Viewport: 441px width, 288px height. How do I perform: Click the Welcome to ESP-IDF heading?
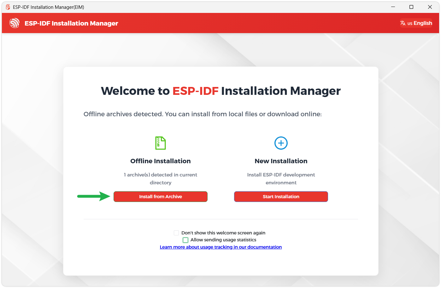[x=220, y=91]
